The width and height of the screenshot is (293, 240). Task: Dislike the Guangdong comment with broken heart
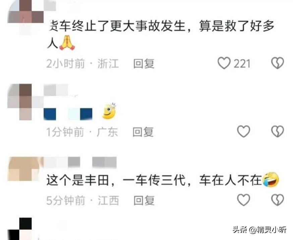coord(278,131)
